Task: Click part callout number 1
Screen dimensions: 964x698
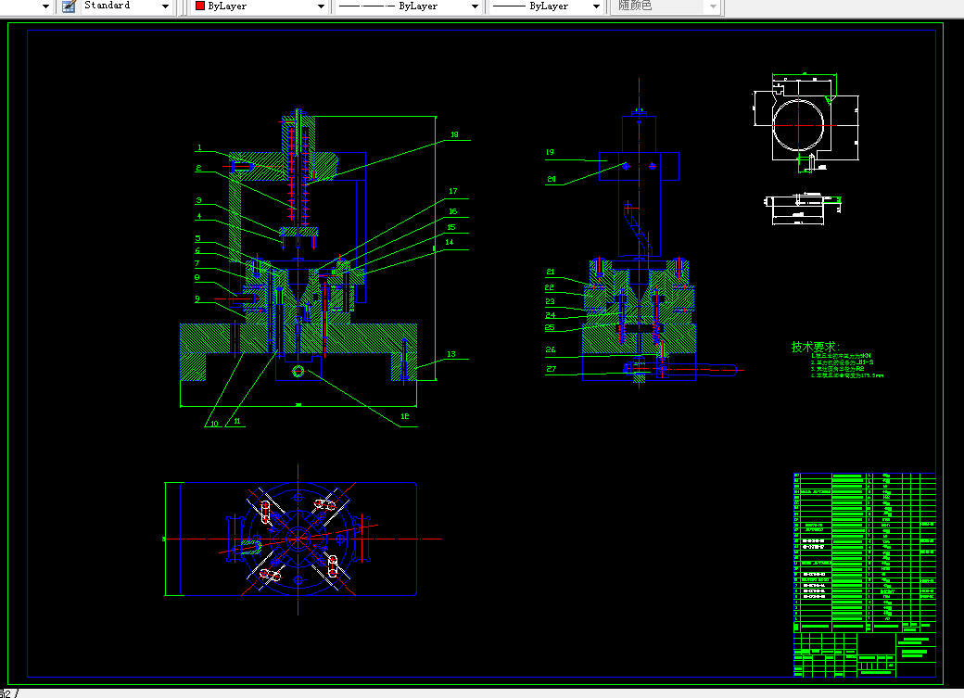Action: tap(198, 148)
